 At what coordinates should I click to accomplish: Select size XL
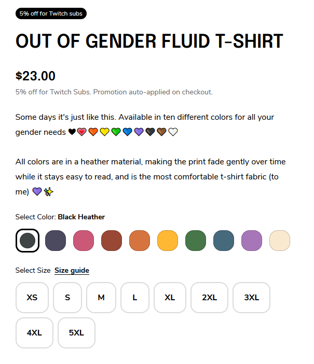(x=170, y=298)
